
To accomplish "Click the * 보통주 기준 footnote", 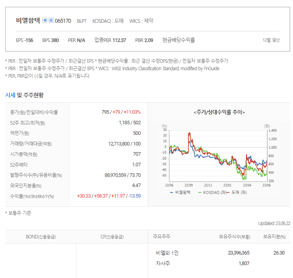I will tap(18, 213).
